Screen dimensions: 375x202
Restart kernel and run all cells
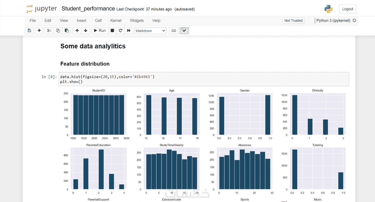(x=129, y=31)
